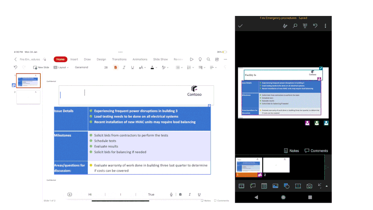Image resolution: width=373 pixels, height=210 pixels.
Task: Add comment icon on phone toolbar
Action: coord(253,186)
